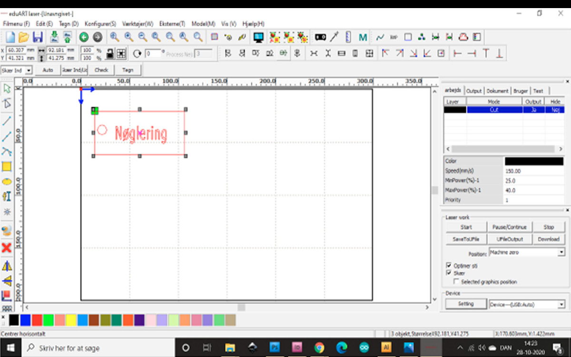
Task: Toggle Output Ja for the black layer
Action: pyautogui.click(x=533, y=109)
